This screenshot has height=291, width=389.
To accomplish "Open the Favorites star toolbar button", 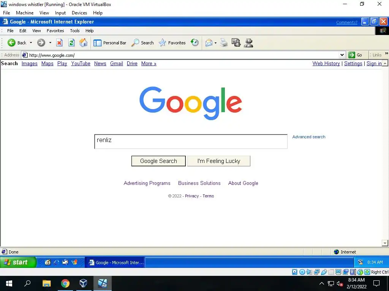I will pos(172,43).
